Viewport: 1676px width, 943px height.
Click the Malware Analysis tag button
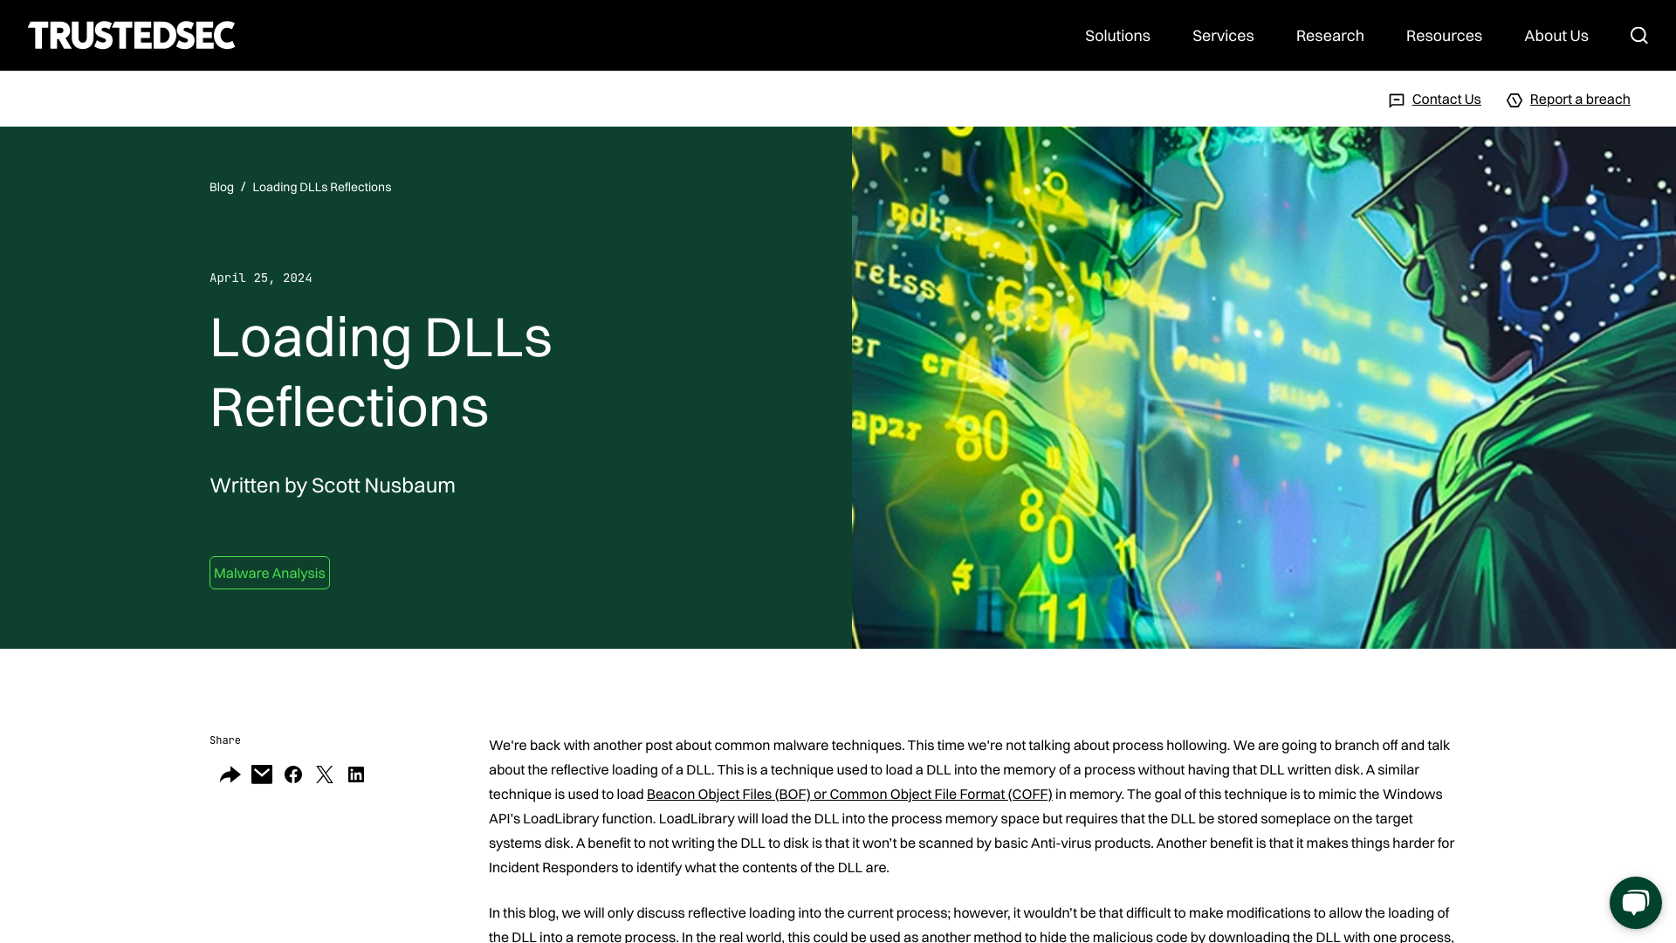pyautogui.click(x=270, y=572)
